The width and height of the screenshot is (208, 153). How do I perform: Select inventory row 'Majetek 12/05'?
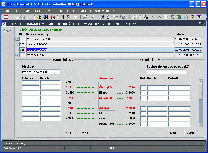point(100,55)
